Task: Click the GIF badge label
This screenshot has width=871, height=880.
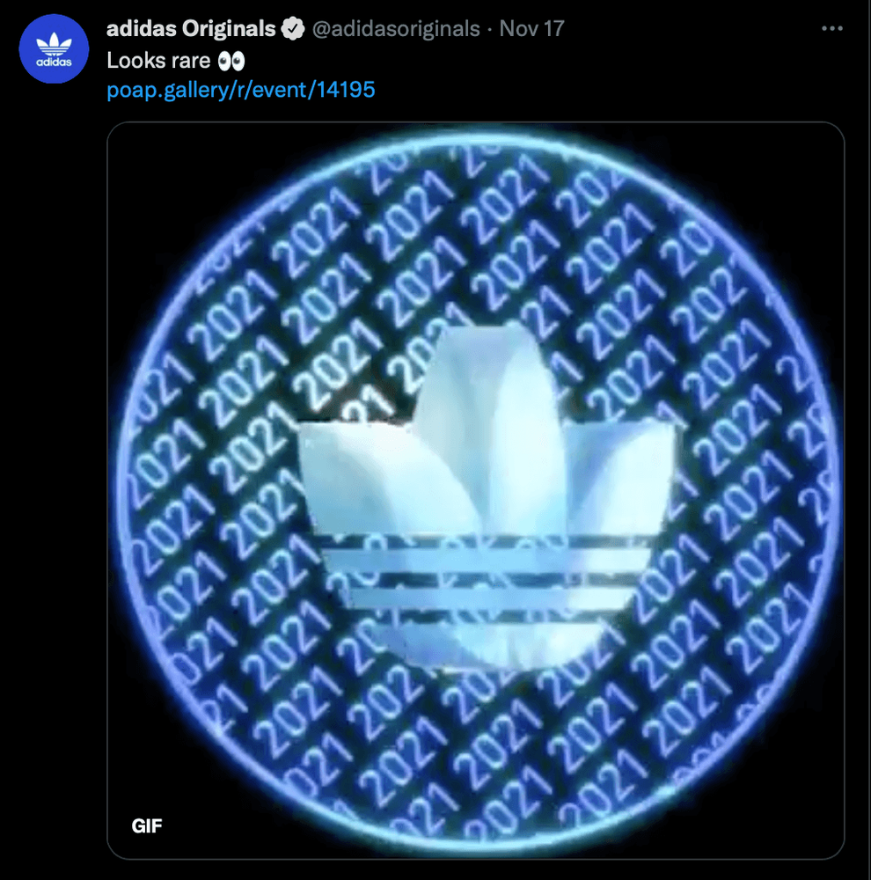Action: click(147, 825)
